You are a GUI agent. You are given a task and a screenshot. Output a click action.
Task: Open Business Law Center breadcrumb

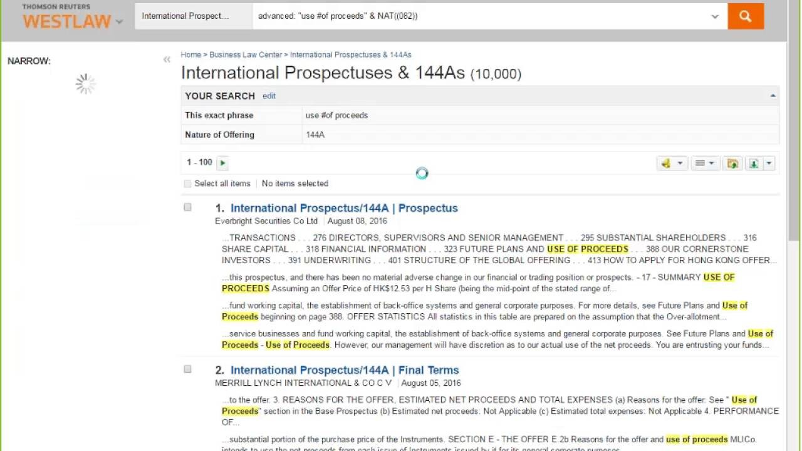click(x=246, y=55)
